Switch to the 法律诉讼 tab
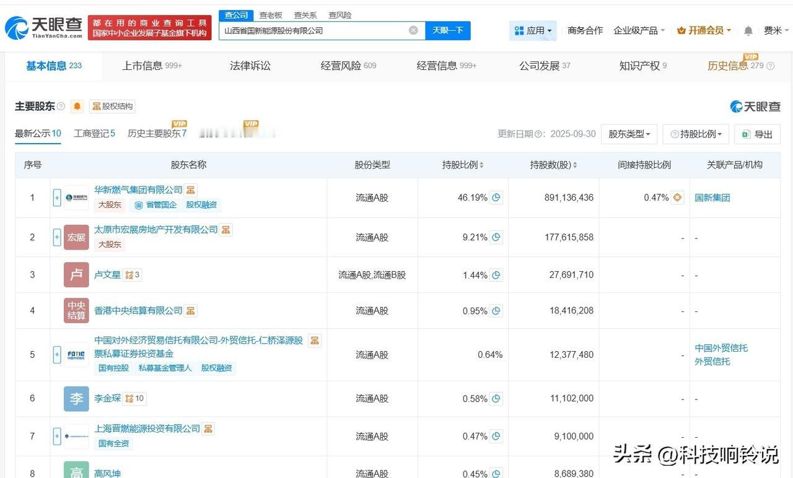 pos(250,66)
